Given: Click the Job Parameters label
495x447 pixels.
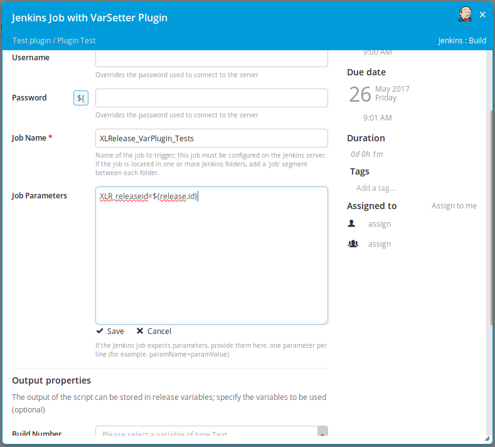Looking at the screenshot, I should tap(40, 195).
